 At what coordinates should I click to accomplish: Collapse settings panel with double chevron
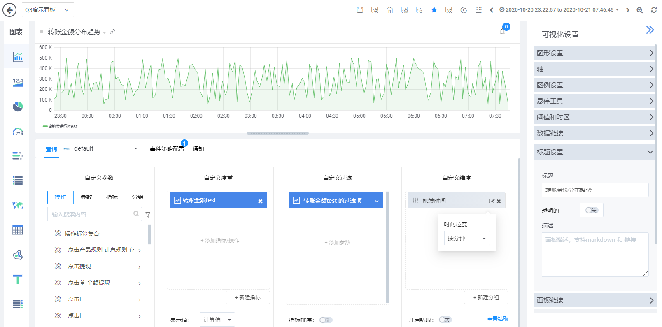click(650, 30)
